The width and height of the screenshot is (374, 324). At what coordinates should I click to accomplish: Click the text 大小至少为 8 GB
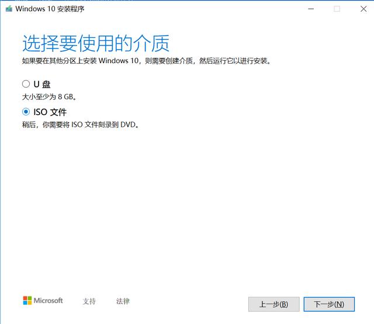point(49,97)
